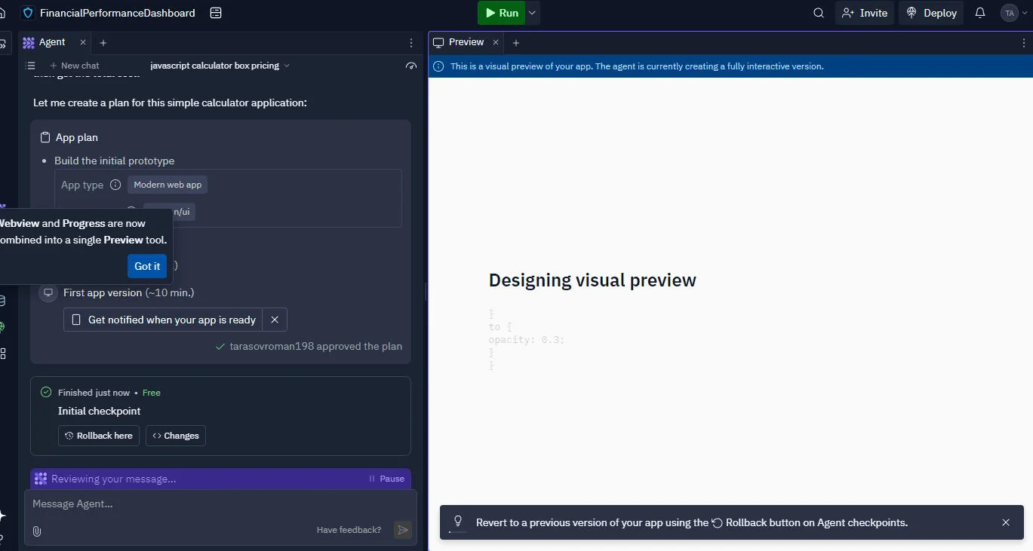The image size is (1033, 551).
Task: Dismiss the tooltip with Got it
Action: click(x=147, y=266)
